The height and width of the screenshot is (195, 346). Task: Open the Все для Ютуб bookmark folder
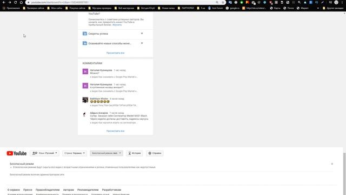tap(146, 8)
